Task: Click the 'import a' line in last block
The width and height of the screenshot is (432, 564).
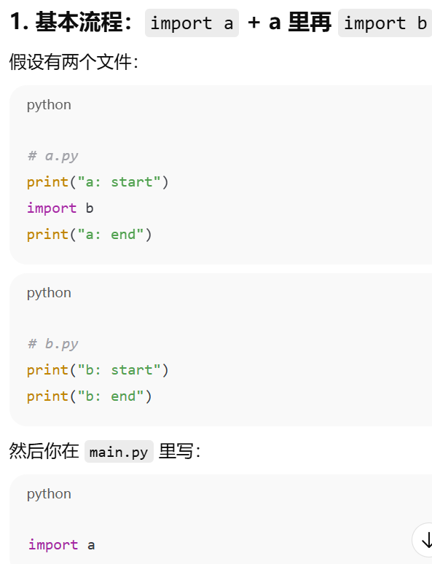Action: click(61, 545)
